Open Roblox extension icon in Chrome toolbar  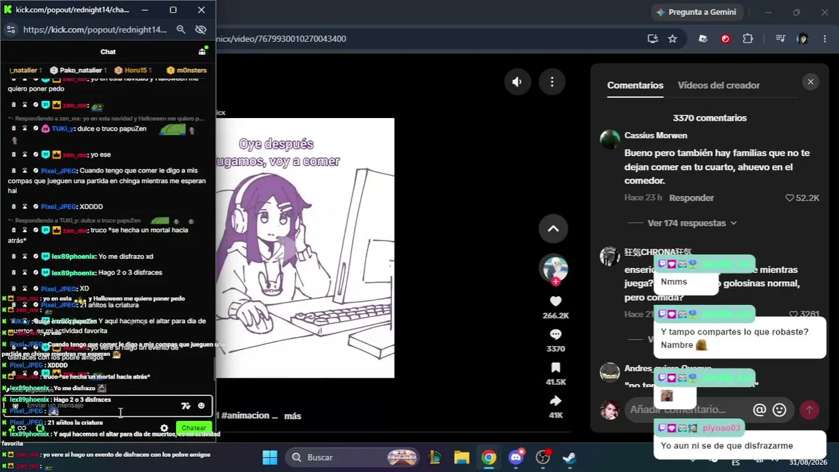703,39
